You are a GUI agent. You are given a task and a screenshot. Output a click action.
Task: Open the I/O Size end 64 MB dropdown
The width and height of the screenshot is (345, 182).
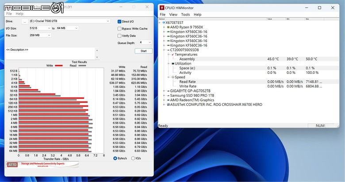click(67, 28)
